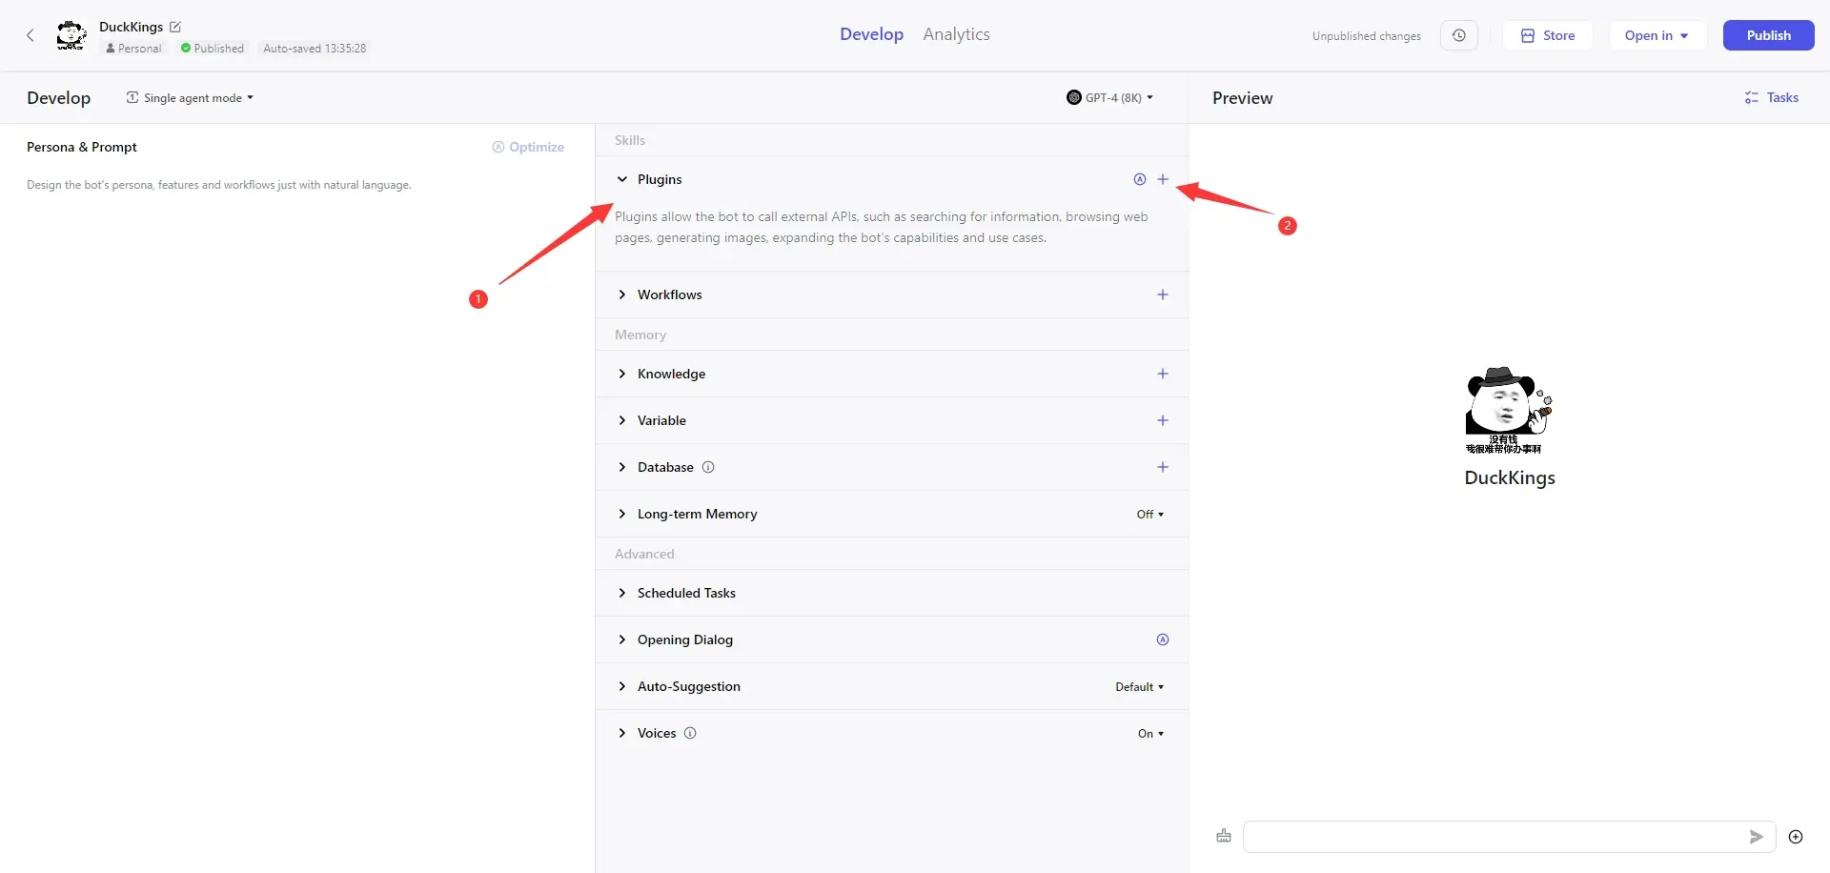Image resolution: width=1830 pixels, height=873 pixels.
Task: Go back using the left arrow icon
Action: tap(30, 35)
